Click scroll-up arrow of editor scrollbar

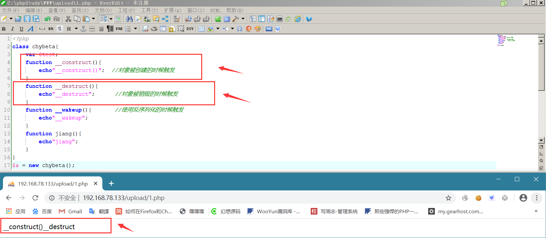(541, 41)
